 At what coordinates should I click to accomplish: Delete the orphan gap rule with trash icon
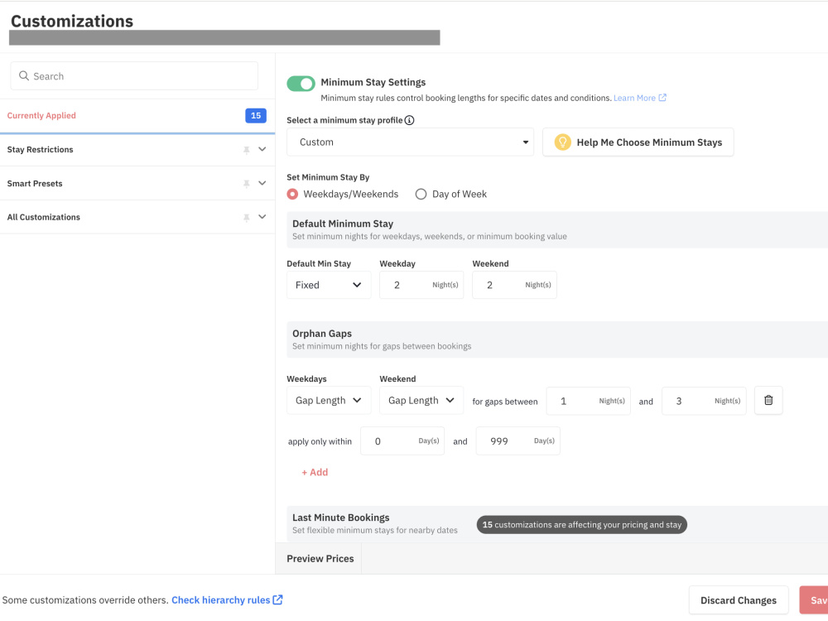point(768,401)
